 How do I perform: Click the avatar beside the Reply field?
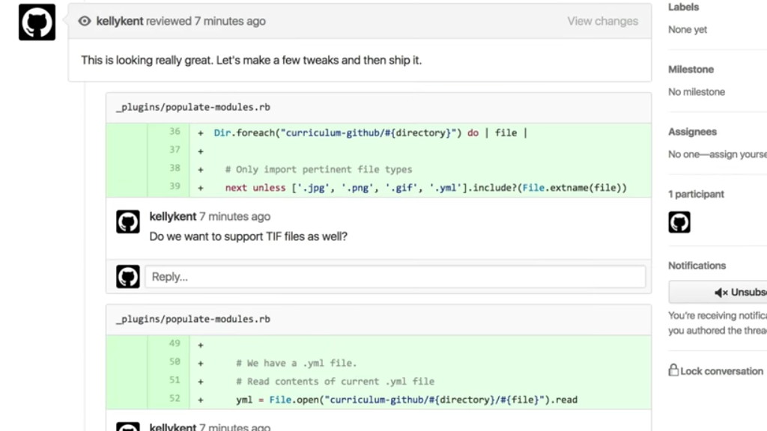pos(128,277)
